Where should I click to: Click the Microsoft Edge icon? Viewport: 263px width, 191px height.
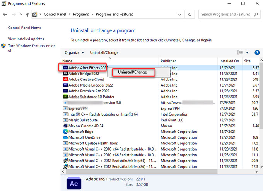(x=65, y=132)
